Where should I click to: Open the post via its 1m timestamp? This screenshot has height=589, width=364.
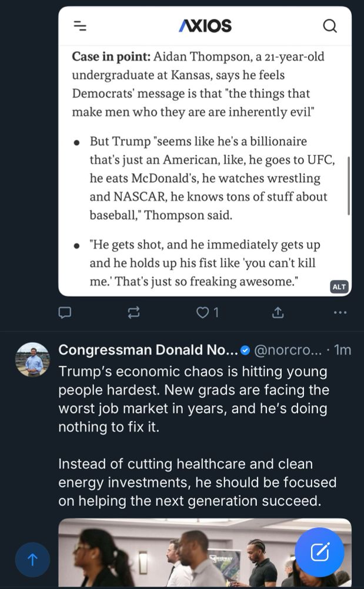click(342, 350)
